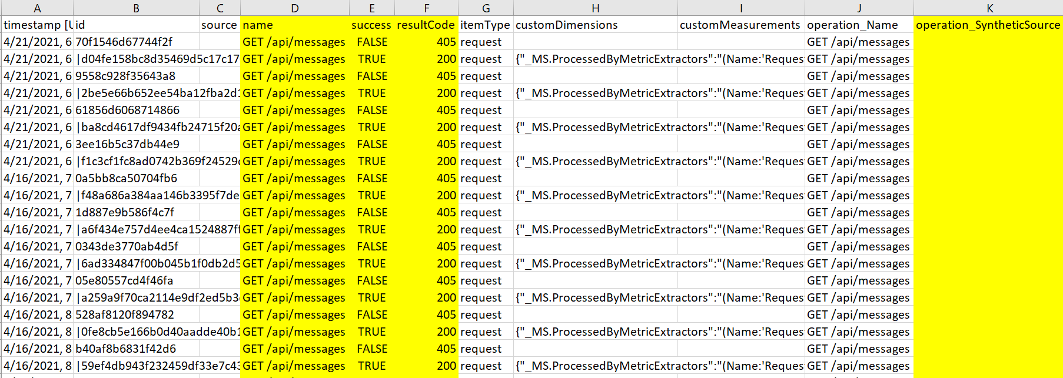Select the first 200 resultCode cell

pos(426,59)
